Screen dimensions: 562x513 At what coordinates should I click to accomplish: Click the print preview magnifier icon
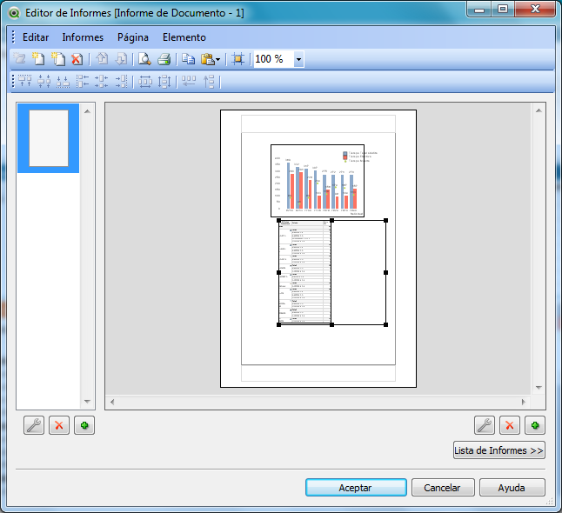pos(144,59)
